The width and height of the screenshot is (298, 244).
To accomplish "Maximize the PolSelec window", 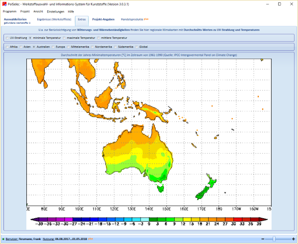I will pos(279,4).
